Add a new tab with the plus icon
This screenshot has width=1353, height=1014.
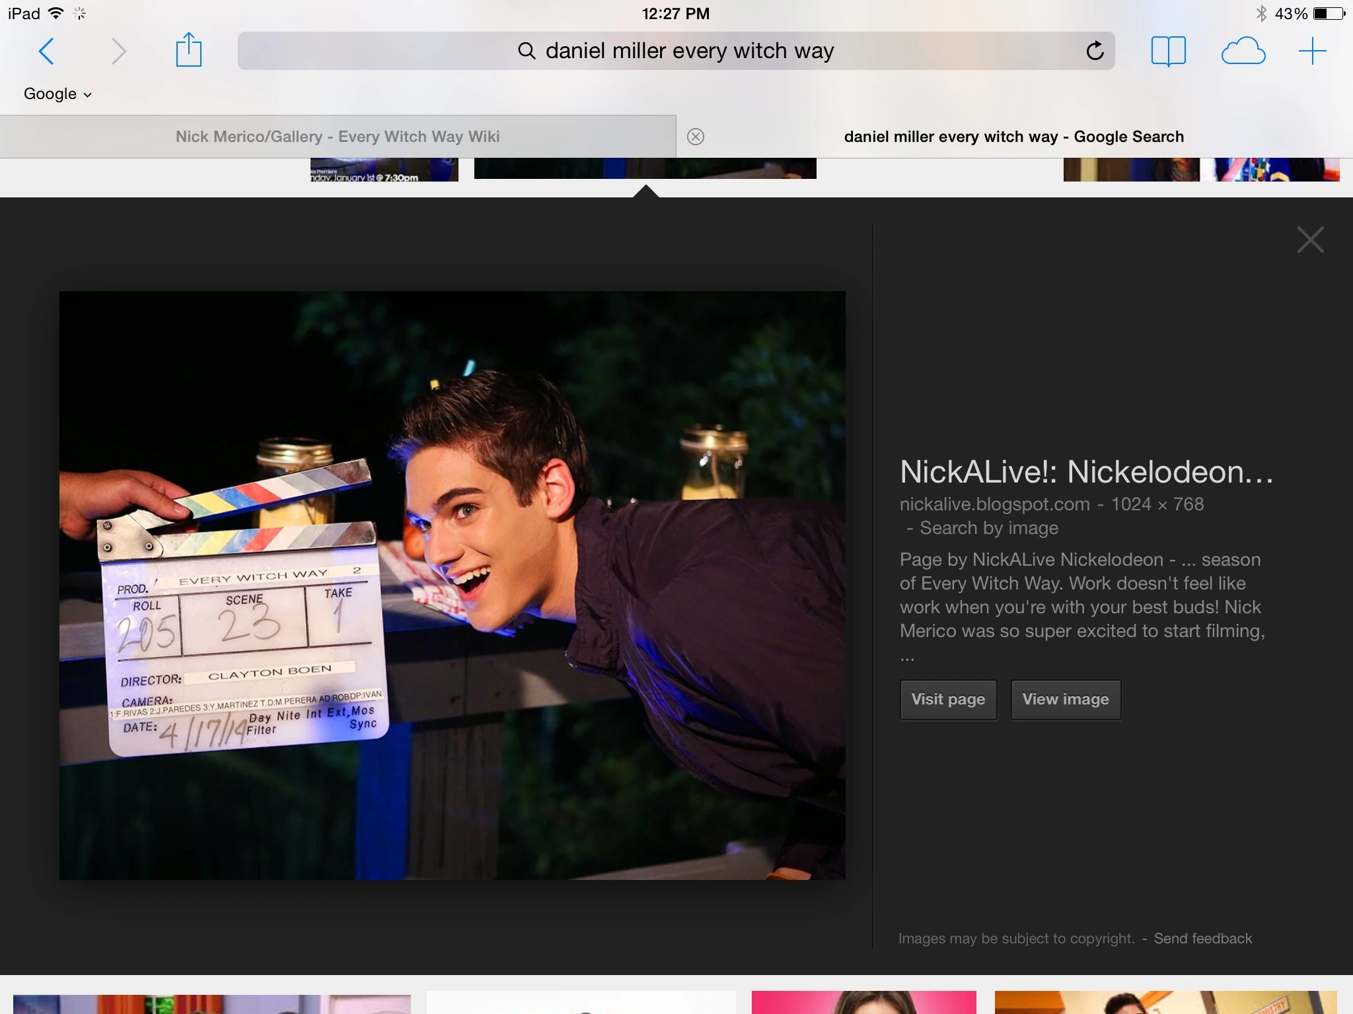tap(1312, 51)
